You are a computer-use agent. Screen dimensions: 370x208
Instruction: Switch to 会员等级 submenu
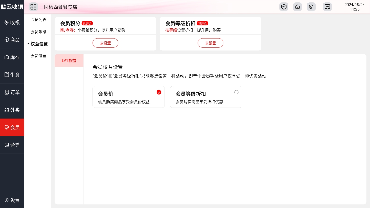[38, 32]
